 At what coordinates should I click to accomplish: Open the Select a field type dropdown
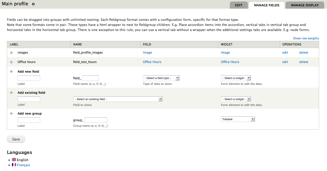pyautogui.click(x=161, y=78)
